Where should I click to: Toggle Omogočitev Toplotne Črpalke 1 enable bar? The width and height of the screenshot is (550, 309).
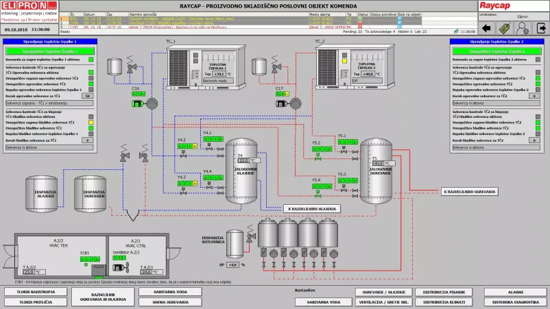coord(52,51)
